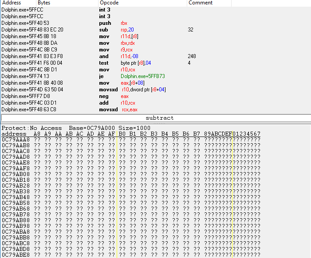
Task: Click the je Dolphin.exe+5FFB73 jump target
Action: (x=142, y=76)
